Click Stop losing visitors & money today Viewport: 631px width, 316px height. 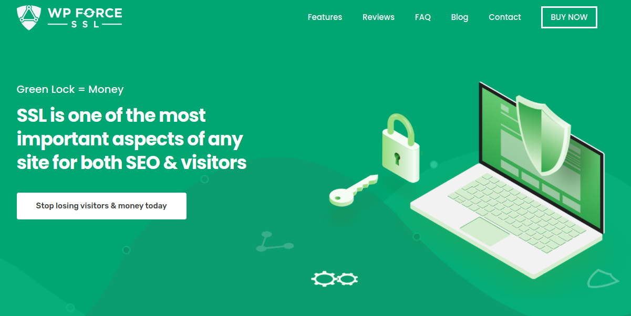pos(101,206)
